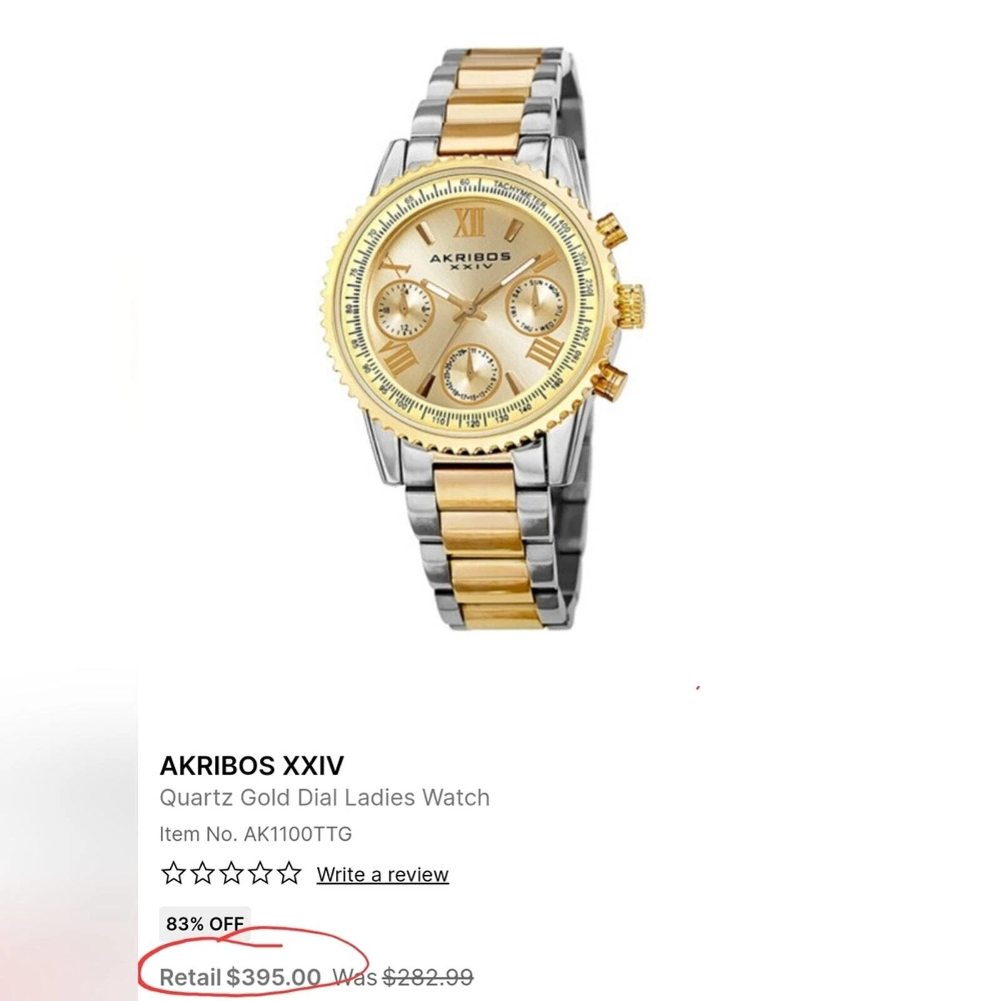Viewport: 1001px width, 1001px height.
Task: Click the fourth rating star
Action: click(260, 873)
